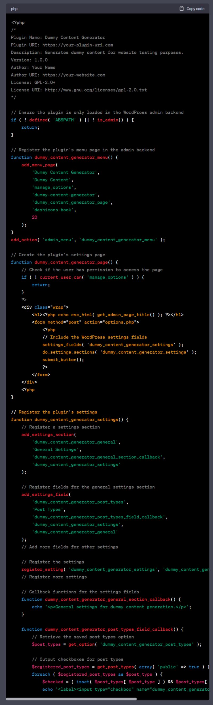Click the <div class="wrap"> line

[45, 307]
